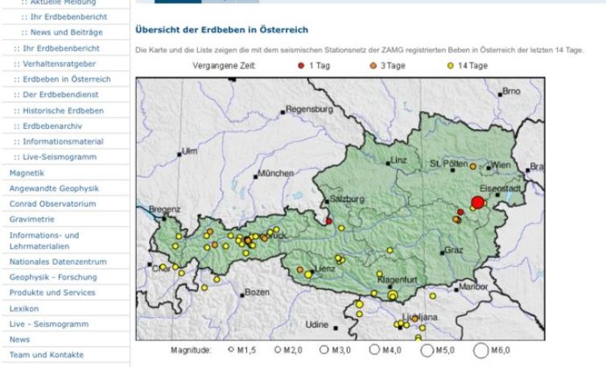Open Team und Kontakte page
This screenshot has width=606, height=367.
click(46, 354)
